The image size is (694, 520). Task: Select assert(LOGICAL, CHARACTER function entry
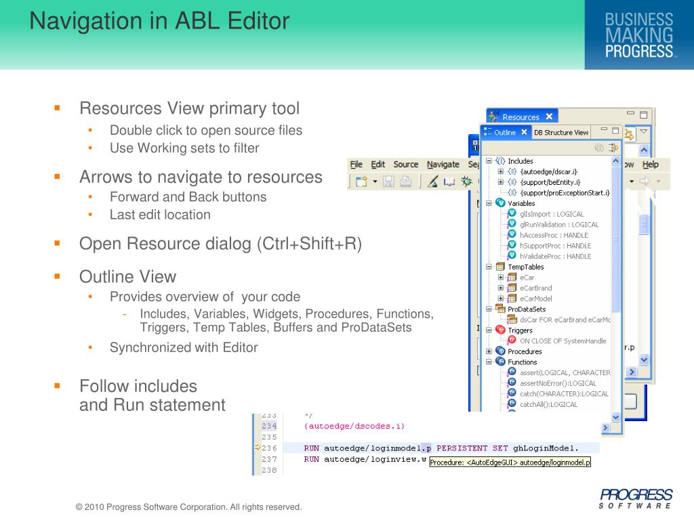pyautogui.click(x=565, y=373)
